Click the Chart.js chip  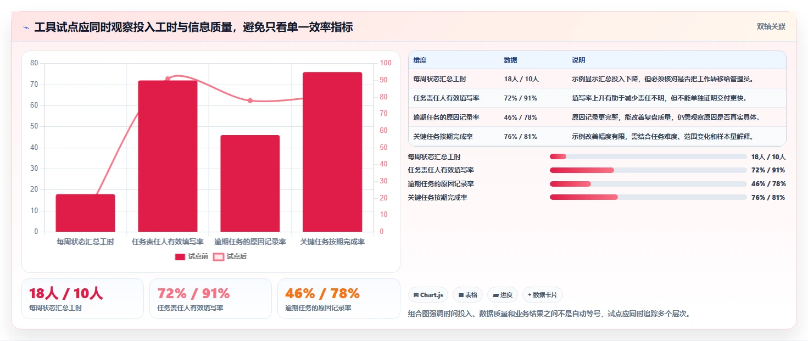(x=428, y=295)
